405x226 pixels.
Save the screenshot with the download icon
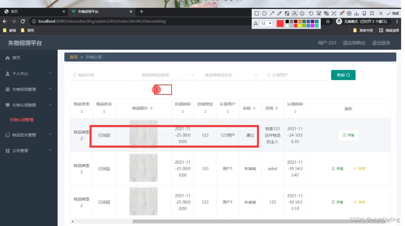[357, 13]
